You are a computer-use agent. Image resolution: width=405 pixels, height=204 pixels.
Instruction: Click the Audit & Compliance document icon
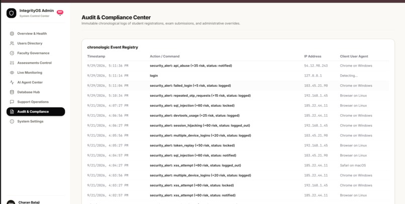click(12, 112)
